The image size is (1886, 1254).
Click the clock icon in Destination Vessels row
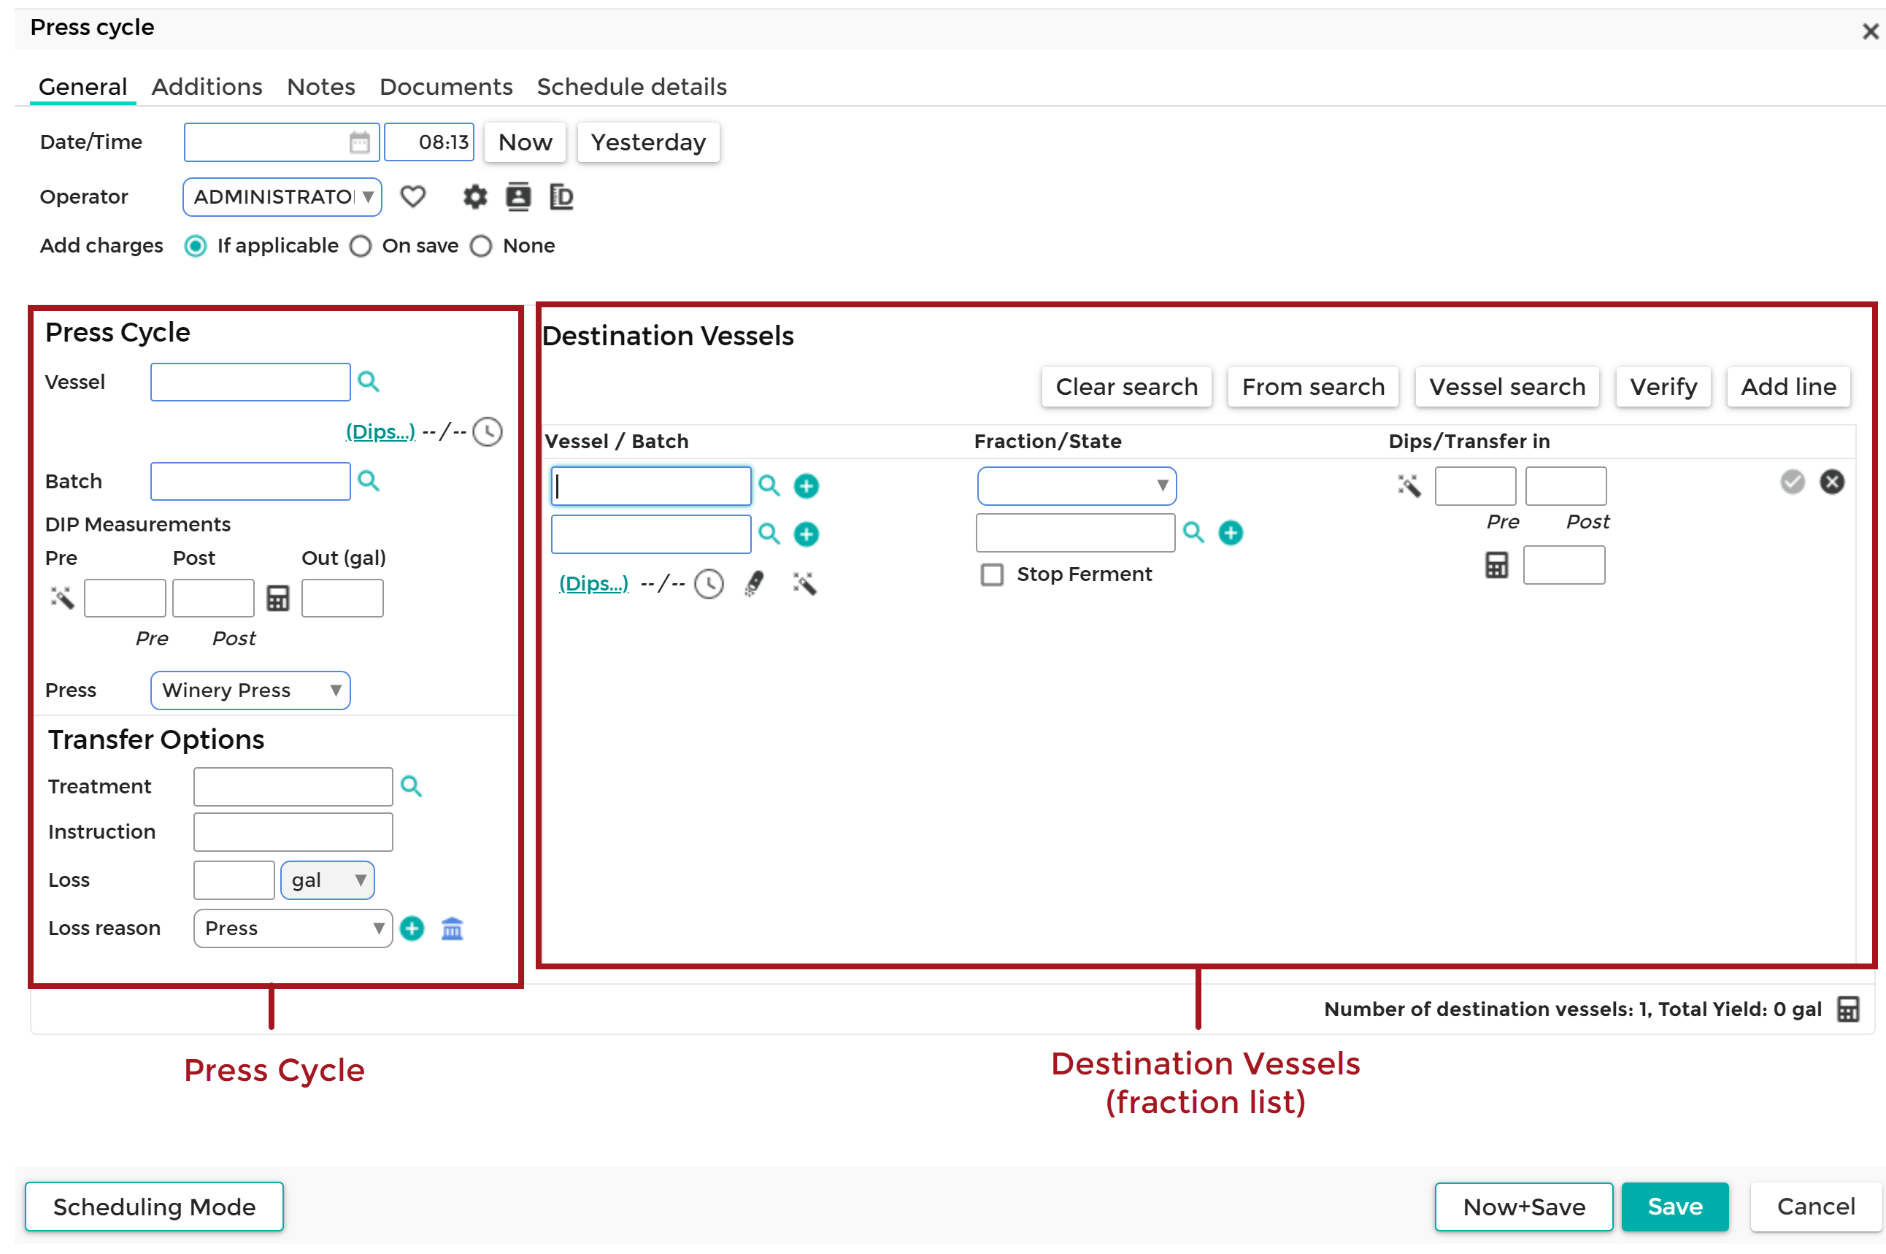tap(709, 584)
